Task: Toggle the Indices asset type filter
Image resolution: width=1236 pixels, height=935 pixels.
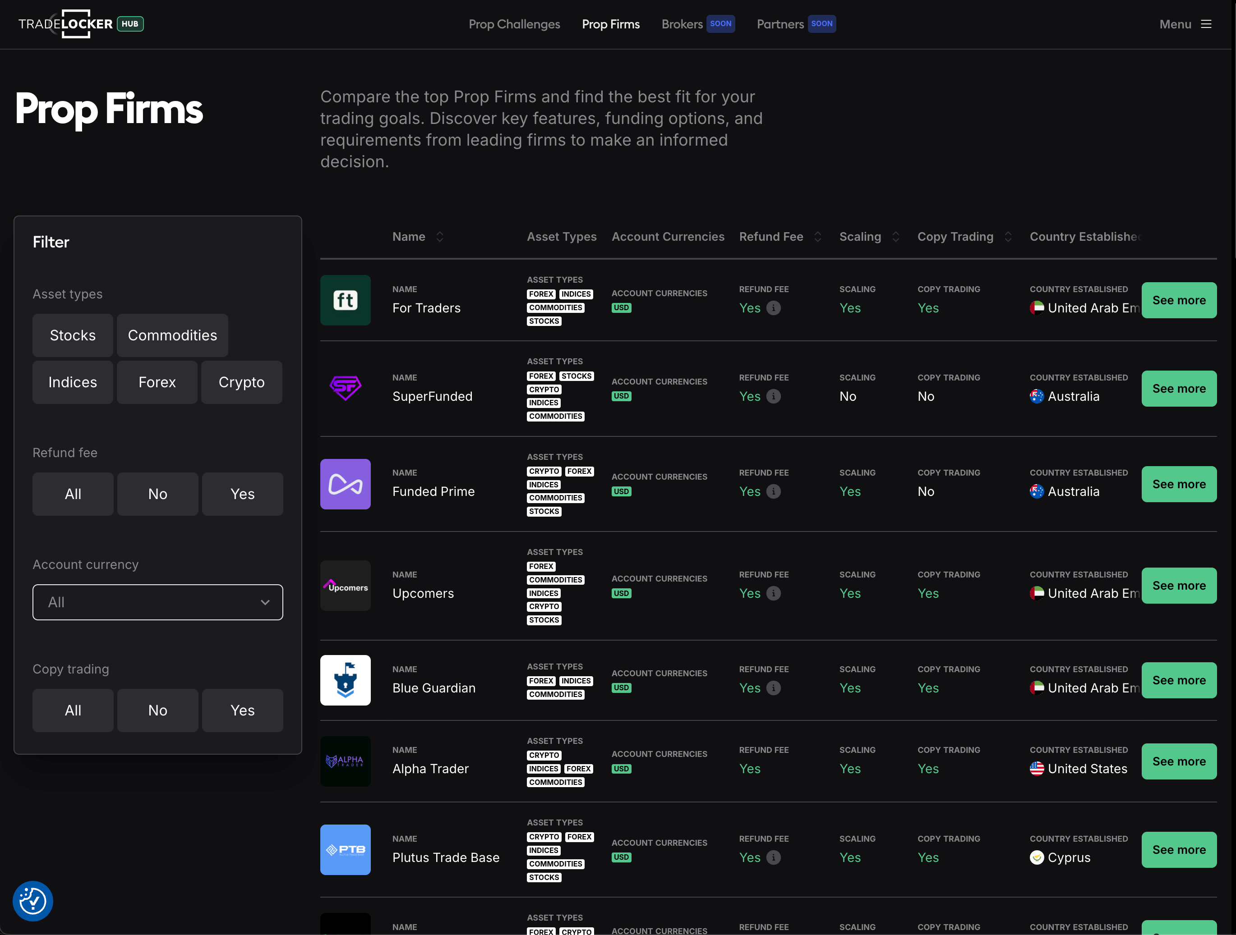Action: tap(73, 382)
